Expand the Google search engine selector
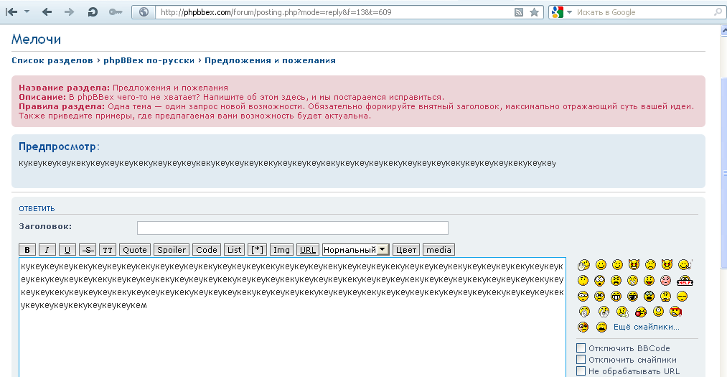The image size is (727, 377). tap(562, 12)
